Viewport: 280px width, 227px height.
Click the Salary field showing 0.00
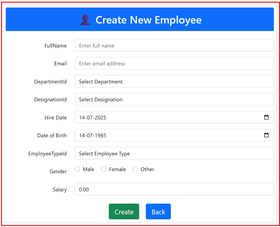pos(174,189)
